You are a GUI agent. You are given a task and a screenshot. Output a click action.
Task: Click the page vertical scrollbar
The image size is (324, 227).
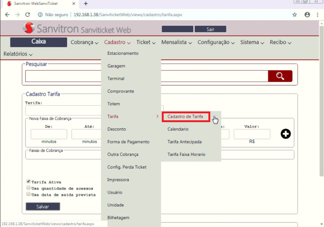pos(322,101)
